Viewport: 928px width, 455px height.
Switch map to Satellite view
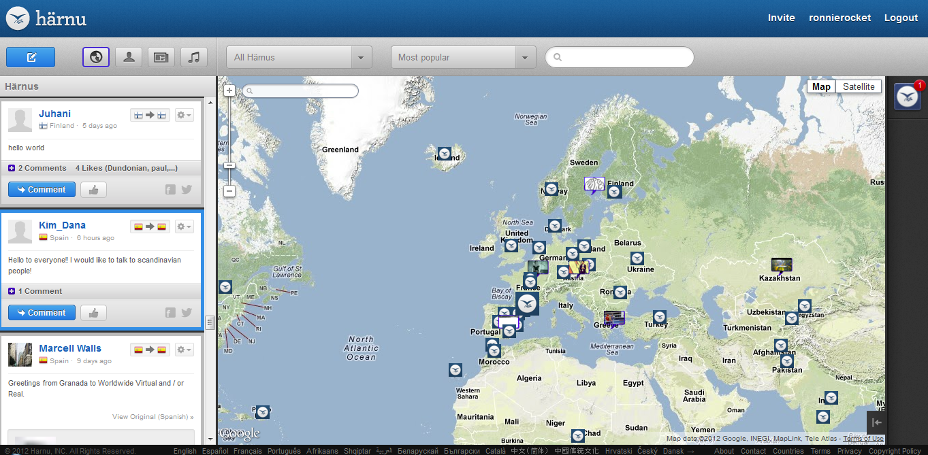tap(859, 86)
